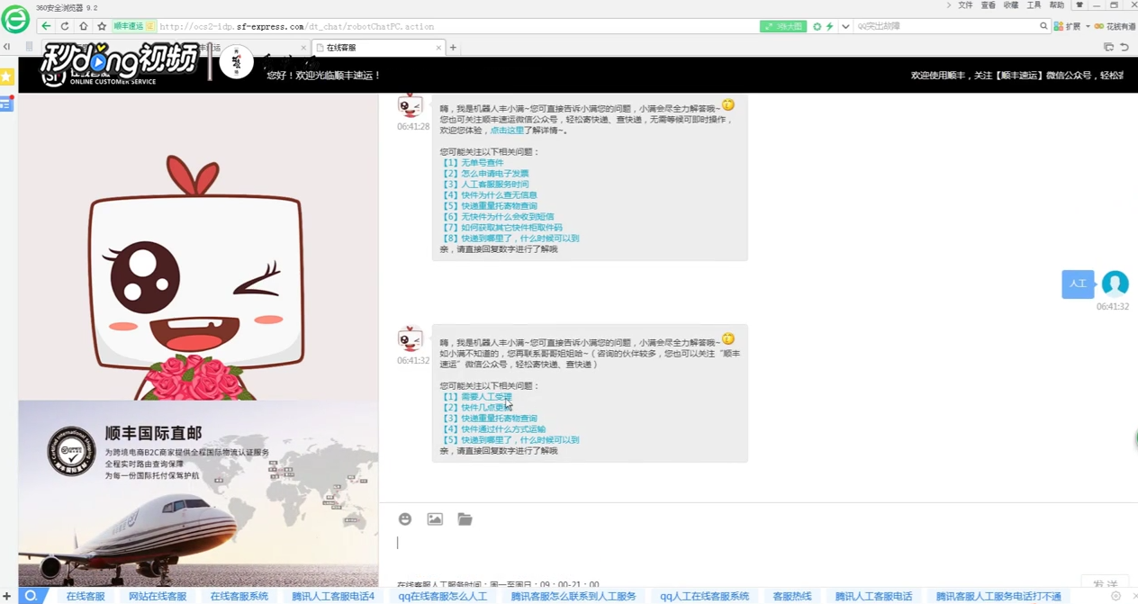
Task: Open the emoji picker in the chat toolbar
Action: click(x=405, y=519)
